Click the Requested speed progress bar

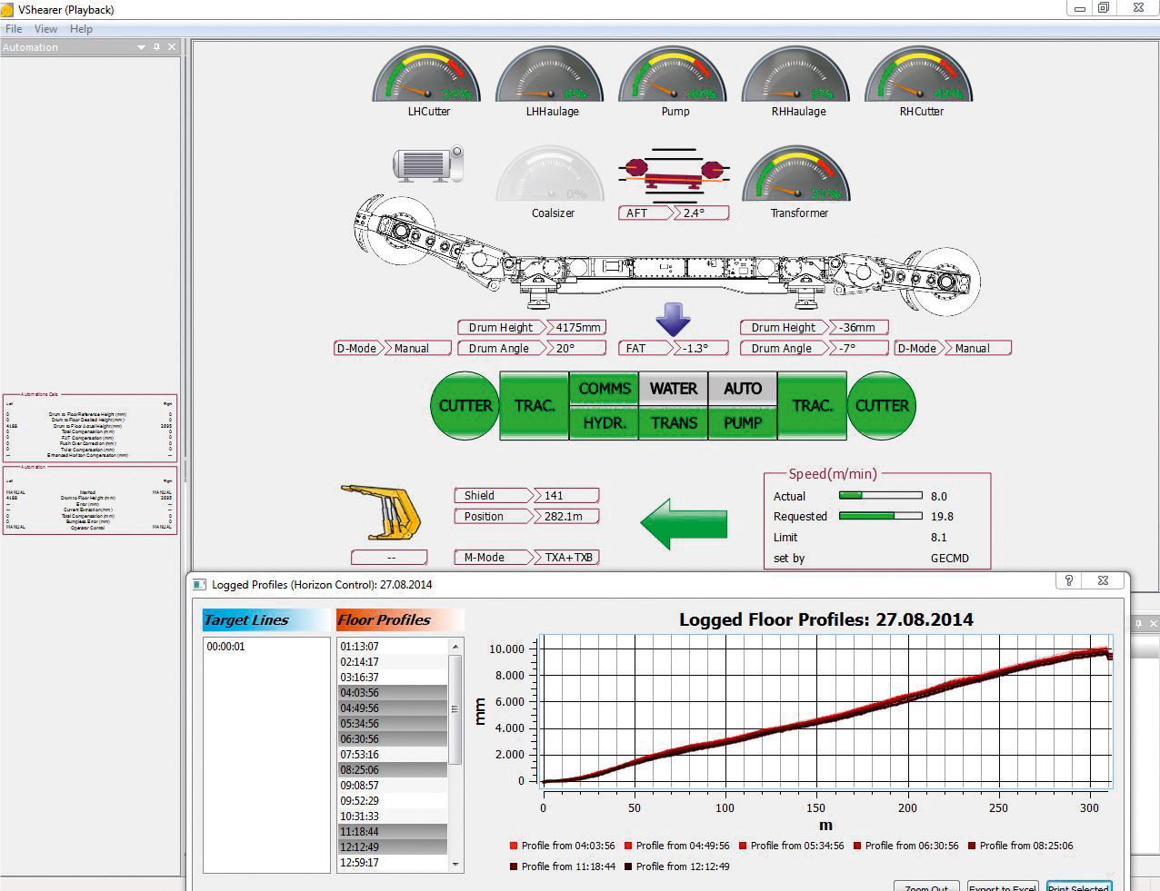point(880,516)
